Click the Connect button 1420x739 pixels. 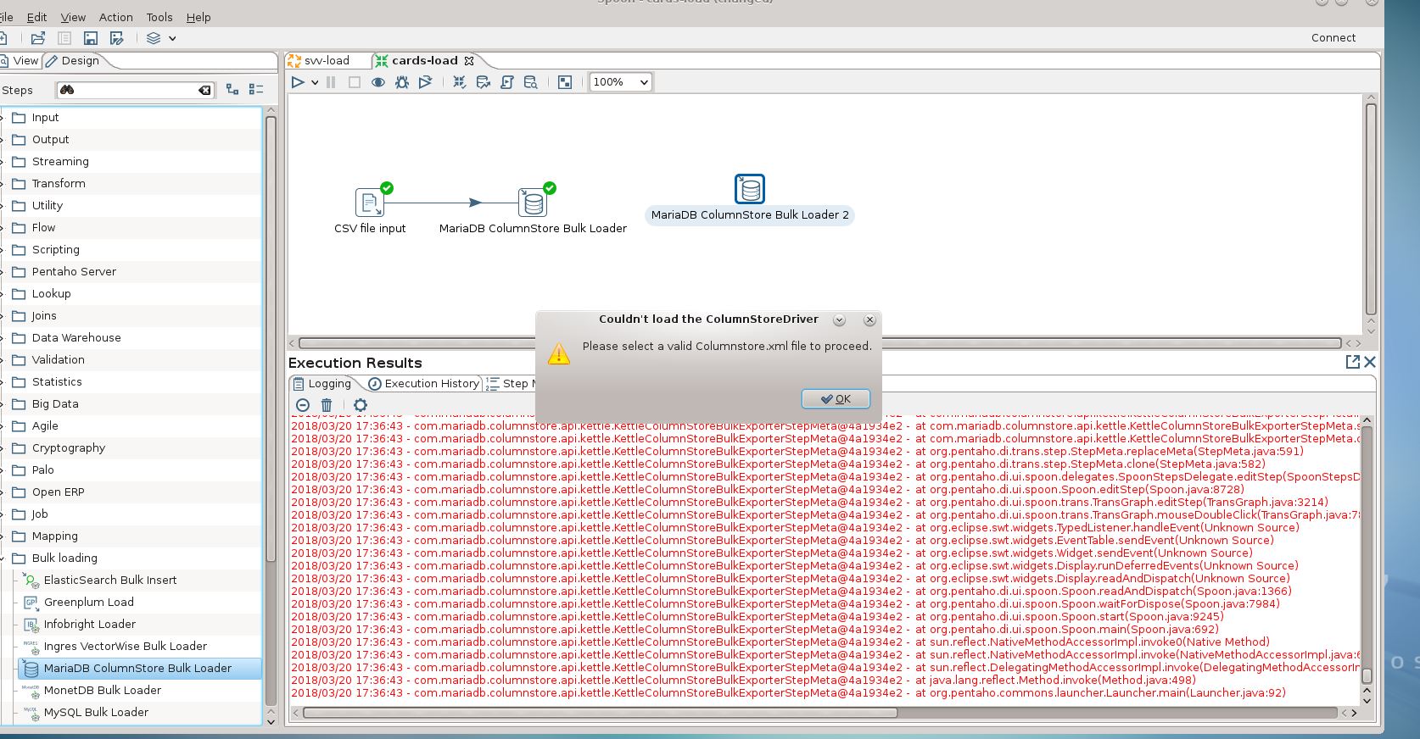(x=1333, y=37)
